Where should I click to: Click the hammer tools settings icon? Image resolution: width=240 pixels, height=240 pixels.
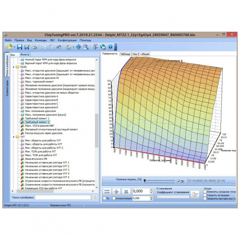tap(95, 47)
